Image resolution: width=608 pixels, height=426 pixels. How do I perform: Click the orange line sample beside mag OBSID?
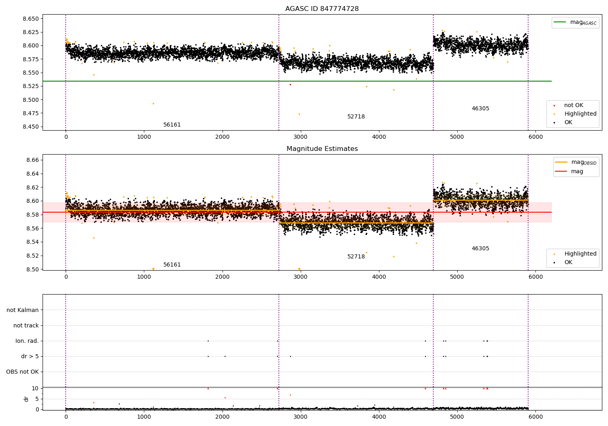[x=561, y=162]
